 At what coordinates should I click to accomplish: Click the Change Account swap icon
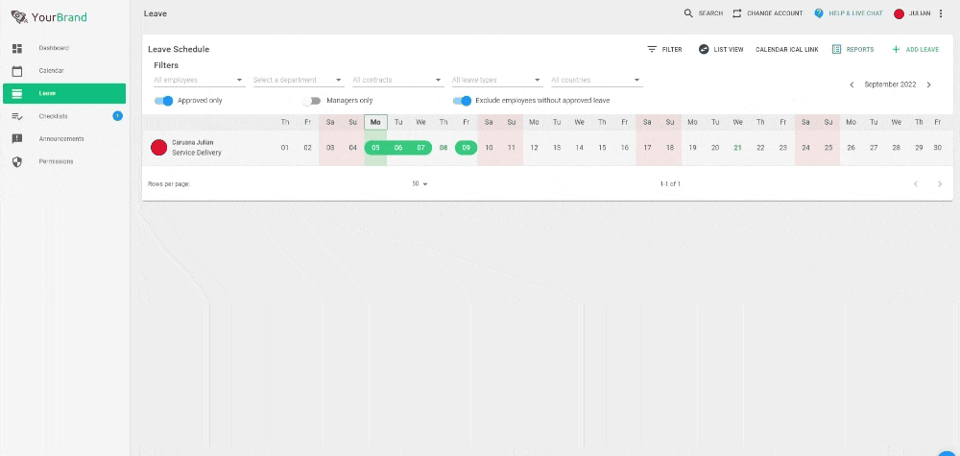click(x=737, y=13)
